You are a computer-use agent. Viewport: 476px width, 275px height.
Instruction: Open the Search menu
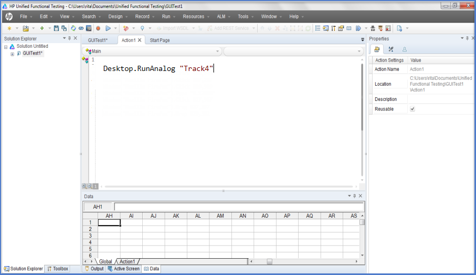(89, 16)
